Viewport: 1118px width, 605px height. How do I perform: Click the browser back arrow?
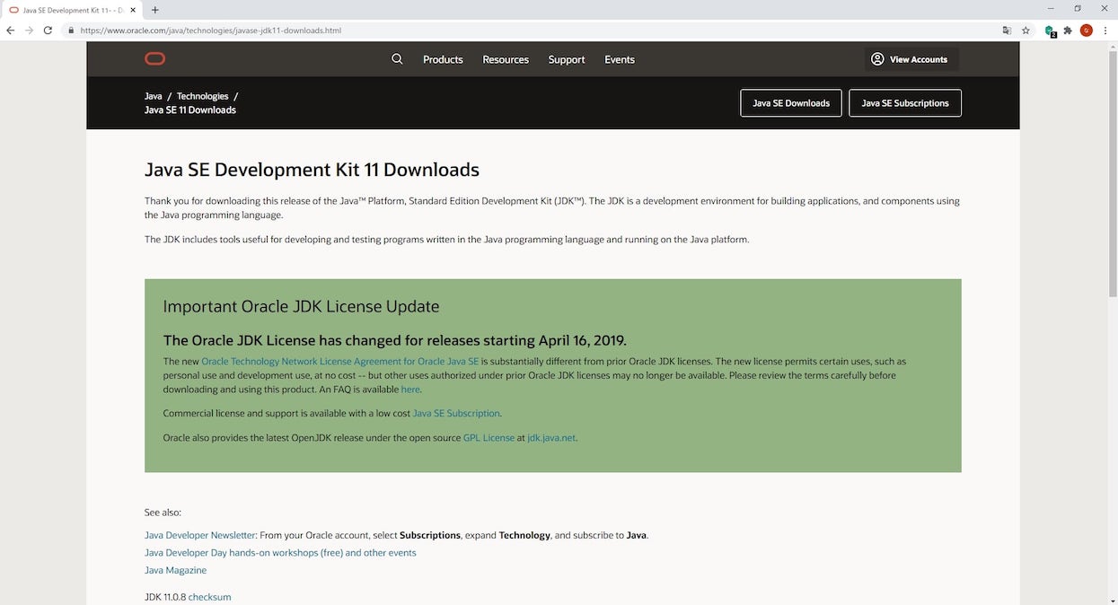click(11, 30)
